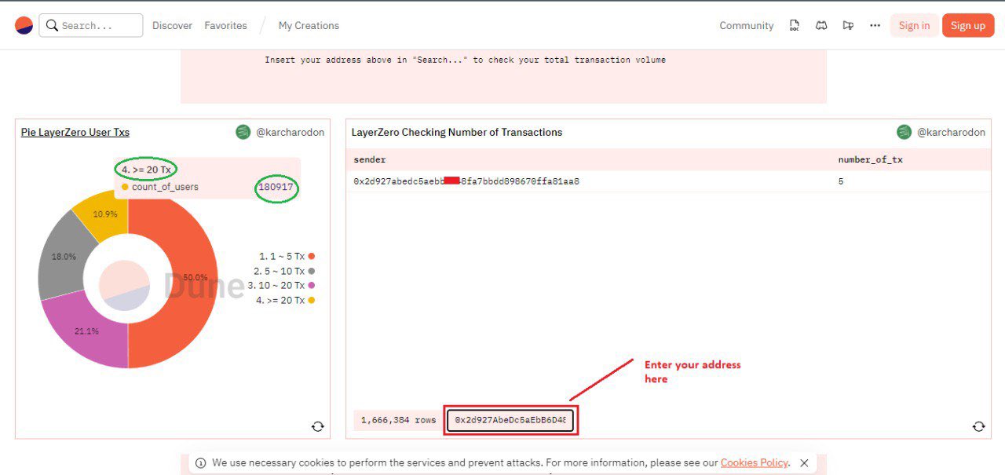Image resolution: width=1005 pixels, height=475 pixels.
Task: Refresh the Checking Number of Transactions table
Action: (x=978, y=426)
